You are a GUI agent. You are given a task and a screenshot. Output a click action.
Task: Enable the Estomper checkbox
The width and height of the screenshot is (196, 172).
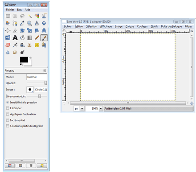8,108
